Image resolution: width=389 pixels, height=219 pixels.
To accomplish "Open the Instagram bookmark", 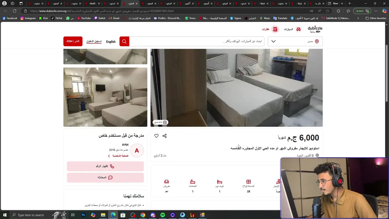I will (28, 18).
